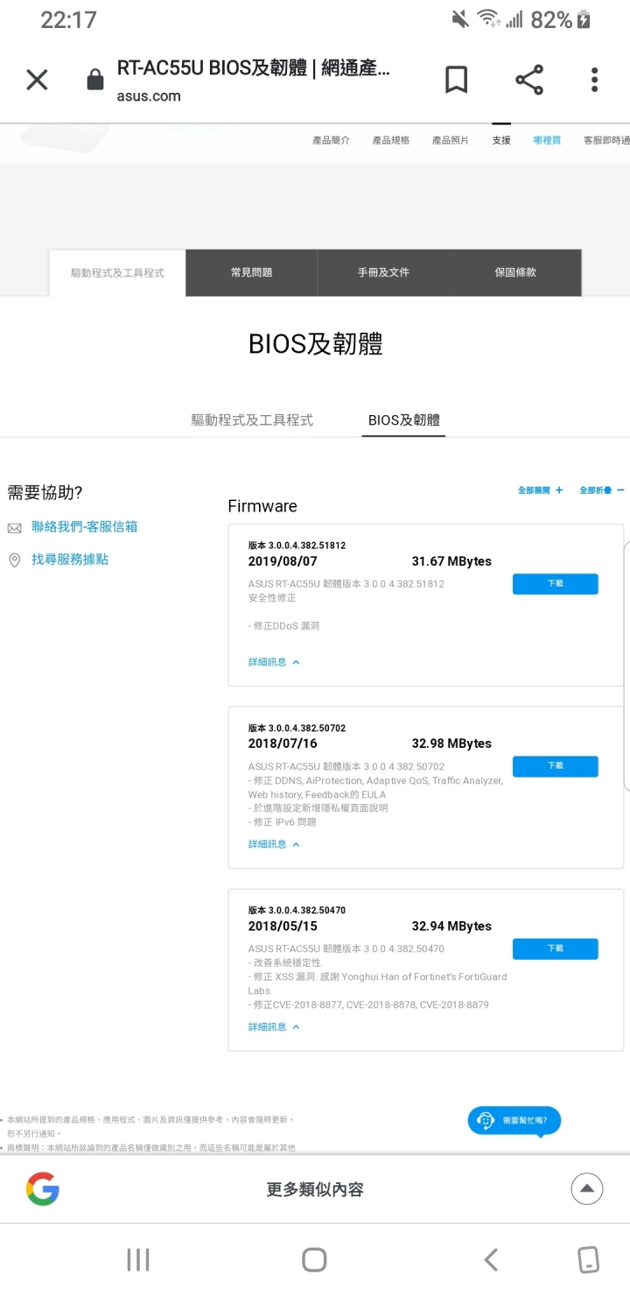This screenshot has width=630, height=1296.
Task: Collapse 詳細訊息 for version 3.0.0.4.382.50702
Action: [274, 844]
